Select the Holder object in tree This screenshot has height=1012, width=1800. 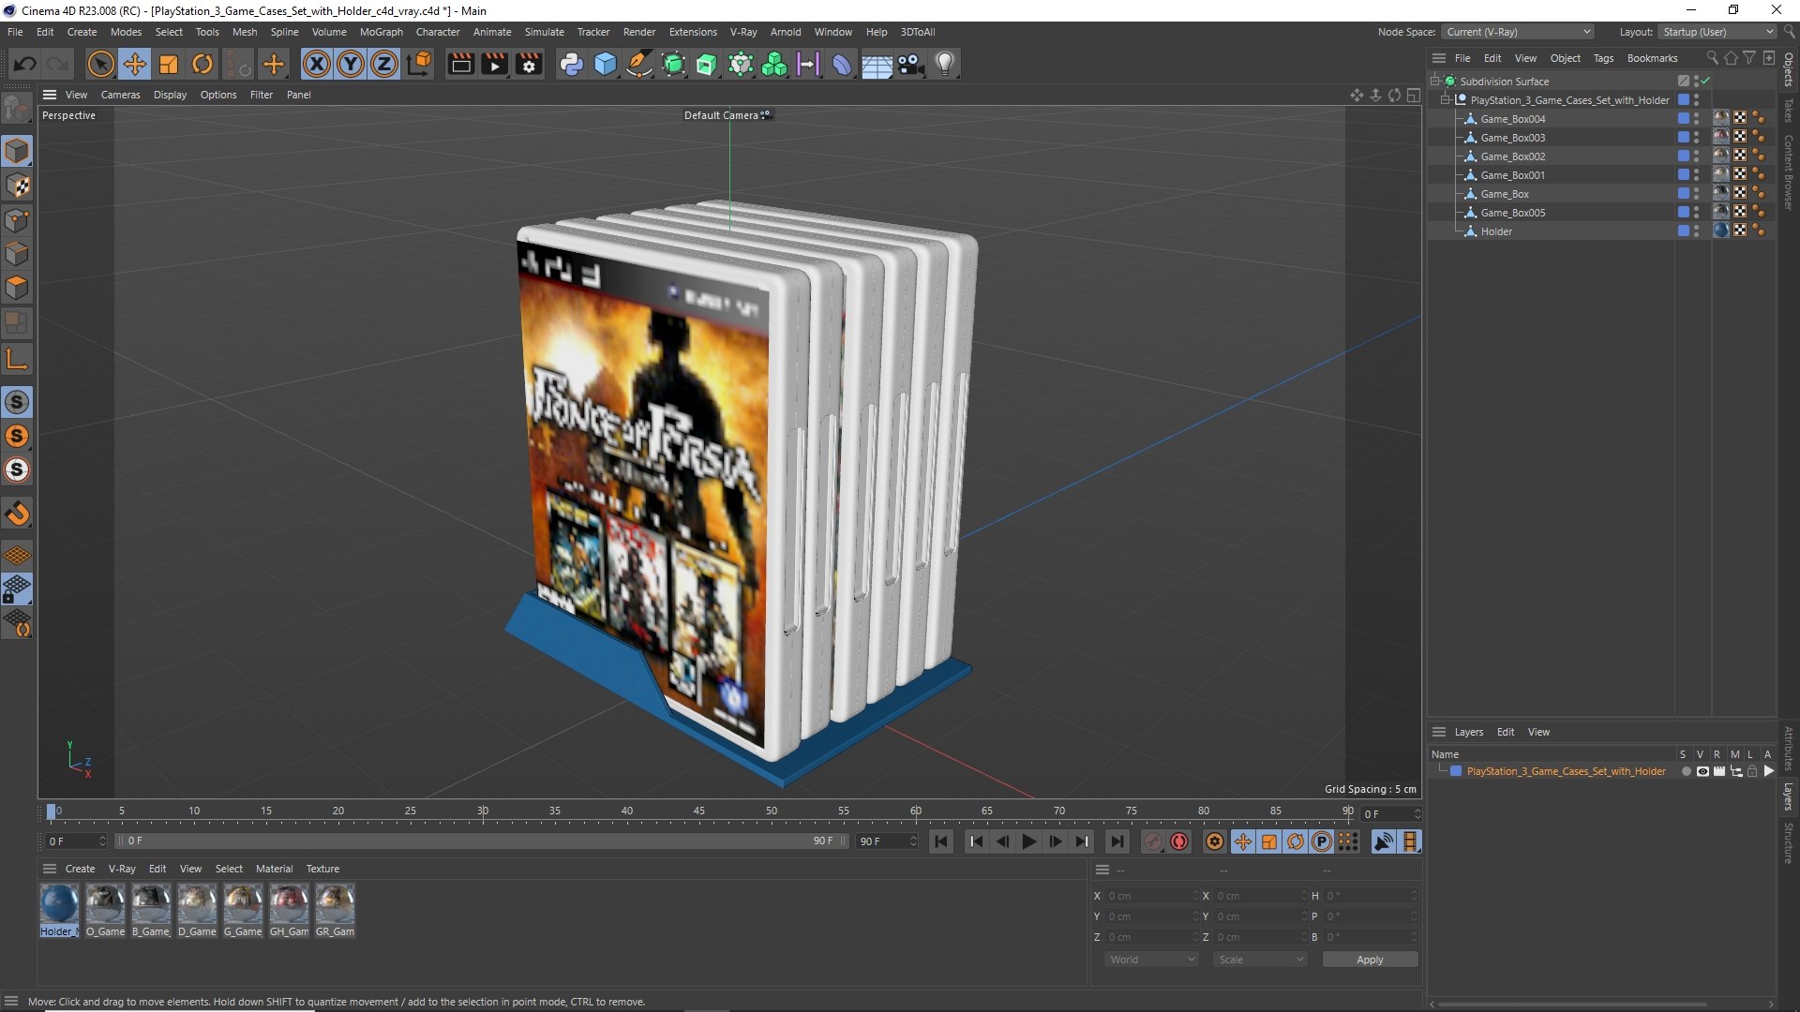(1496, 231)
